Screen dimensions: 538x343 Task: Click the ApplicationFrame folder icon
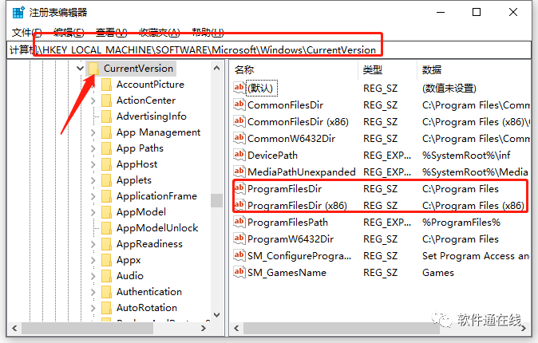tap(106, 196)
